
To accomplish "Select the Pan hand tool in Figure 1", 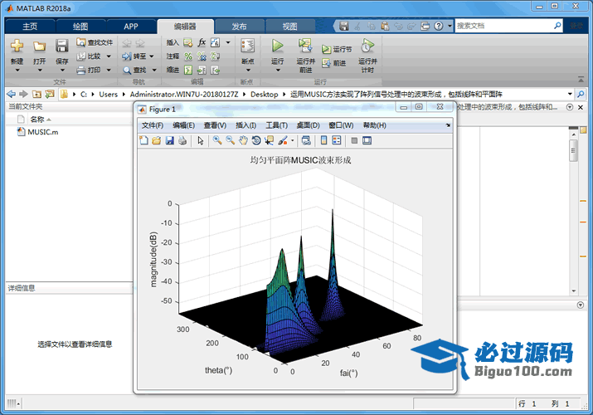I will [x=244, y=140].
